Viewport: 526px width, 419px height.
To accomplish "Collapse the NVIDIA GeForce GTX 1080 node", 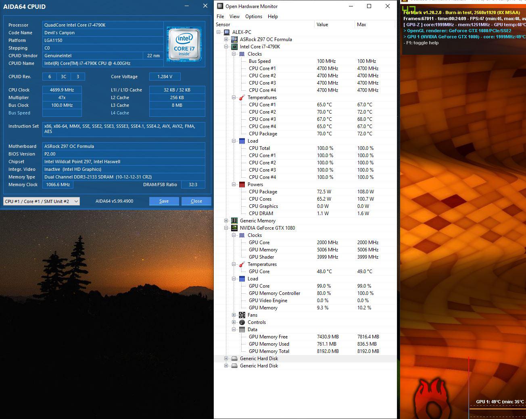I will [x=226, y=228].
